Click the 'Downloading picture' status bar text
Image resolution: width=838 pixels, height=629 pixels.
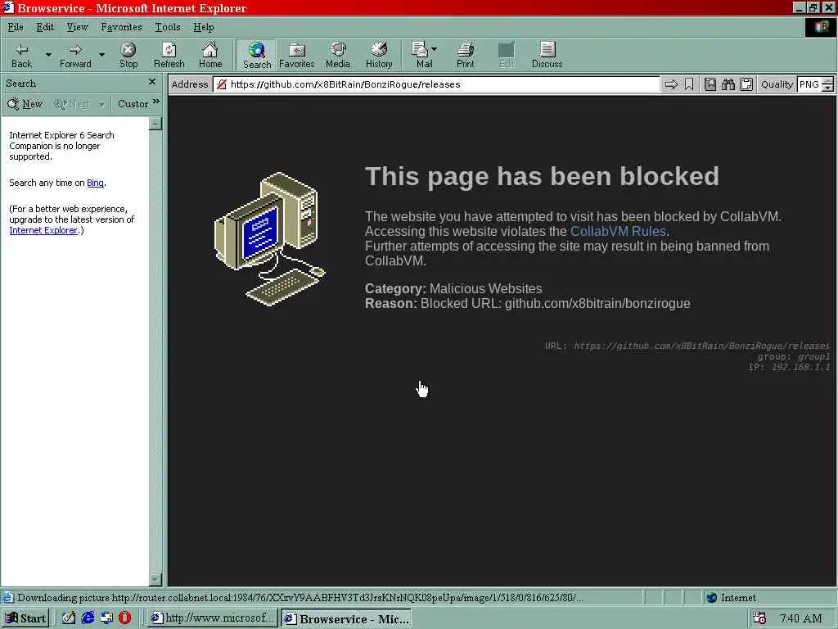(x=300, y=597)
